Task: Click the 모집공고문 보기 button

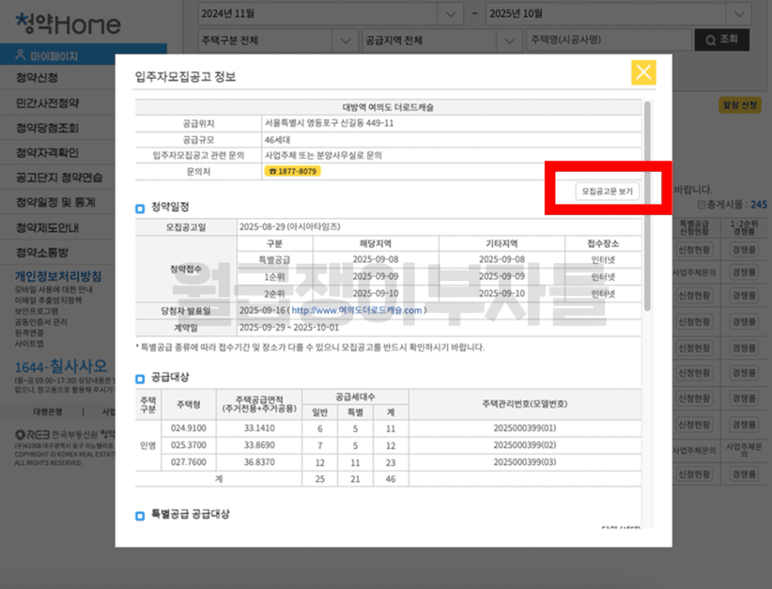Action: [x=607, y=191]
